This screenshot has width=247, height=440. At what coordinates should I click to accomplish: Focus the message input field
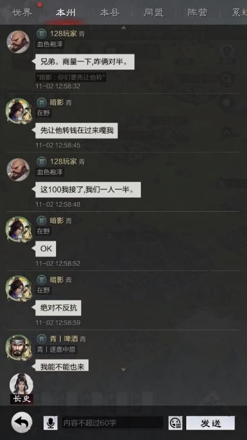point(112,423)
